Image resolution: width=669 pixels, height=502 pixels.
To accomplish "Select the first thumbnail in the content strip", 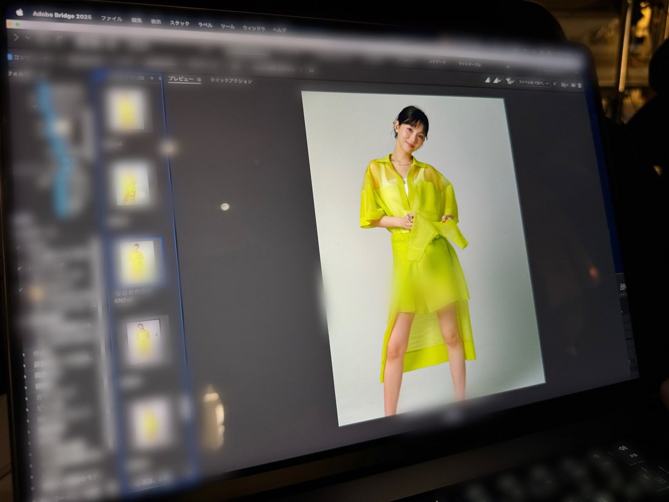I will [126, 109].
